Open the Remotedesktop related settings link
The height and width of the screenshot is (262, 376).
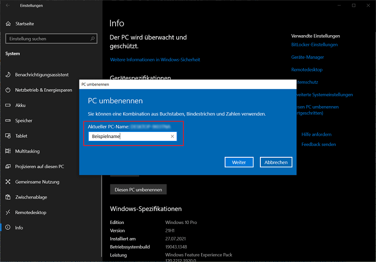tap(307, 69)
